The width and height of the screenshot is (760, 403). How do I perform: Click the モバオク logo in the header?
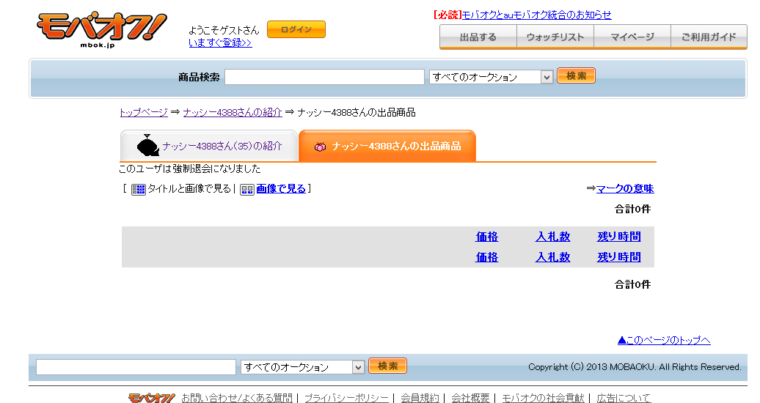click(x=101, y=30)
